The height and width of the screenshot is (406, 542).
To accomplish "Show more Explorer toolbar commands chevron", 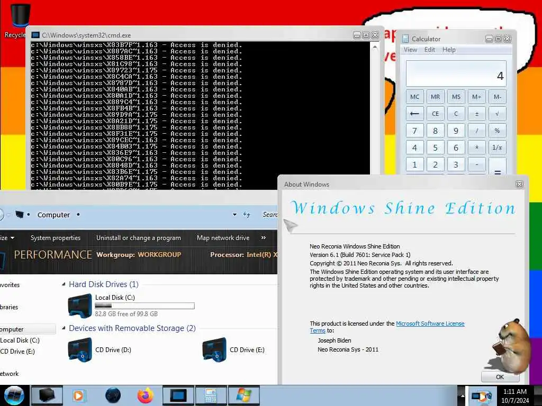I will 264,238.
